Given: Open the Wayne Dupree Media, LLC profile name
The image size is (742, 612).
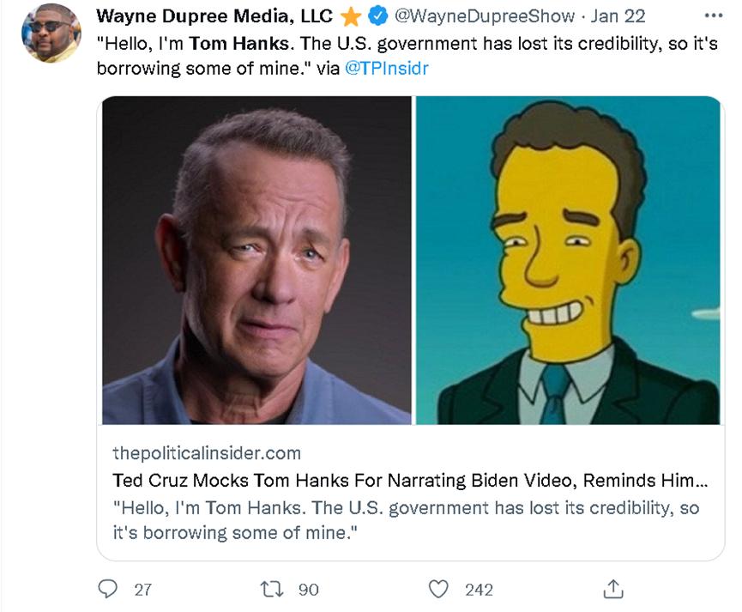Looking at the screenshot, I should tap(214, 16).
